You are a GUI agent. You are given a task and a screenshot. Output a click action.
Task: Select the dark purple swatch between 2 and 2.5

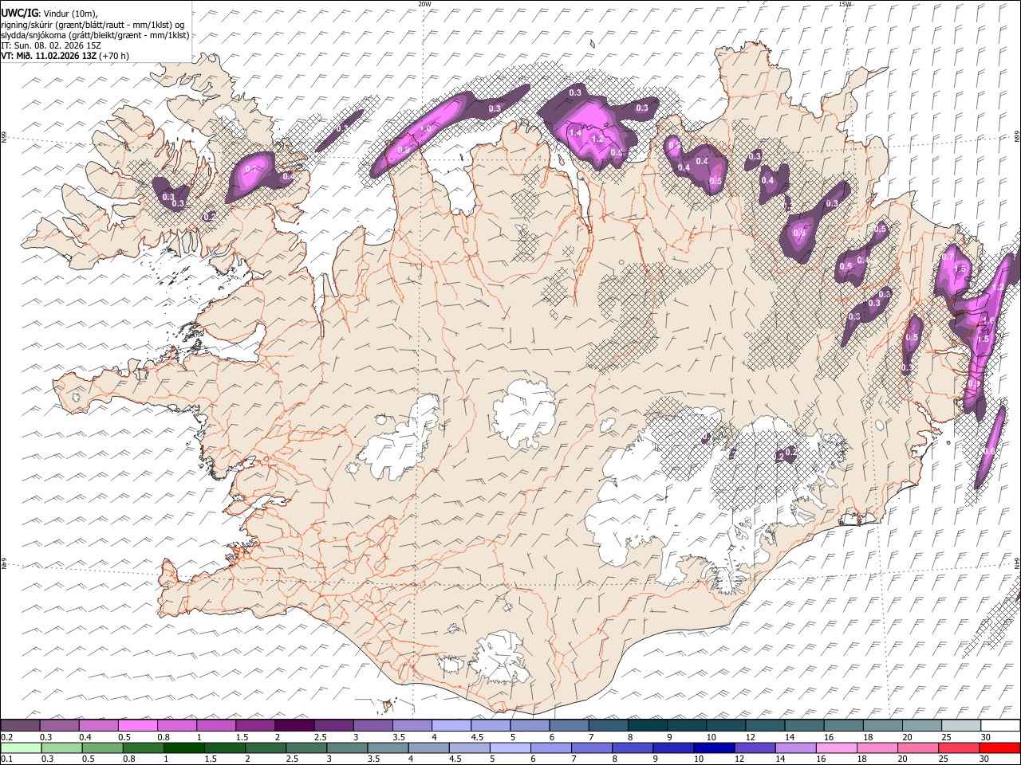294,726
